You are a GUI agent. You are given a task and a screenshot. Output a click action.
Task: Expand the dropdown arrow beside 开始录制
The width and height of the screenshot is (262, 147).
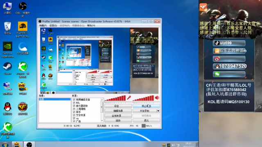click(x=158, y=111)
